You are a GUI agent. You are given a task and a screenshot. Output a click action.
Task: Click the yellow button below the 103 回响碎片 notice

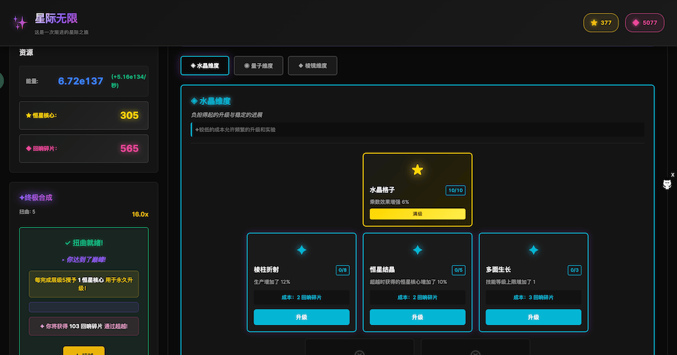click(x=83, y=351)
